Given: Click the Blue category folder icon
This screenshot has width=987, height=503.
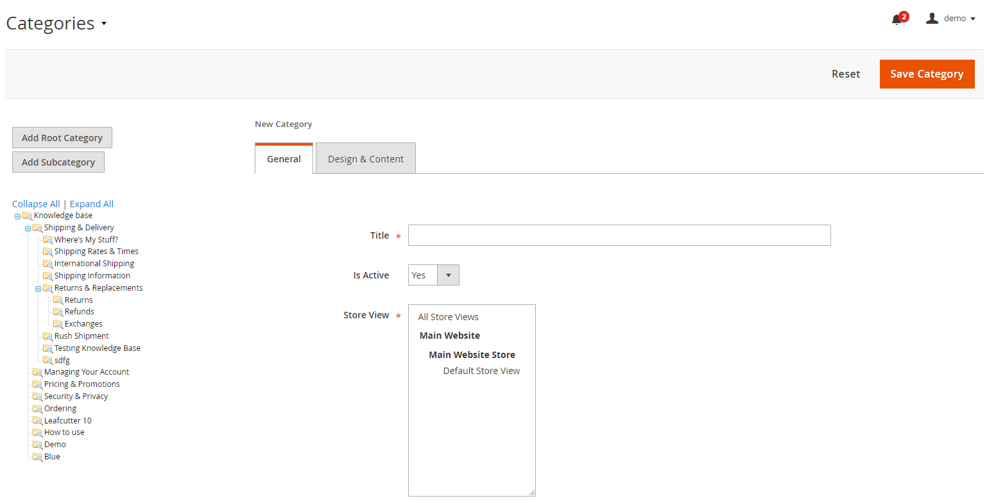Looking at the screenshot, I should click(x=38, y=457).
